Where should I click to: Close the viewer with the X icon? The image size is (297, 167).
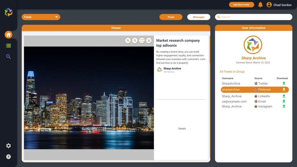pyautogui.click(x=149, y=41)
